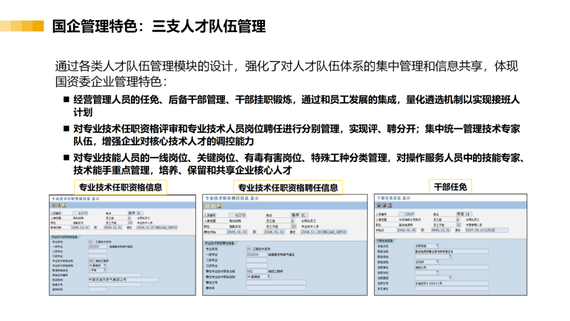Click 员工子组 code Z1 in 干部任免信息
570x321 pixels.
[459, 225]
